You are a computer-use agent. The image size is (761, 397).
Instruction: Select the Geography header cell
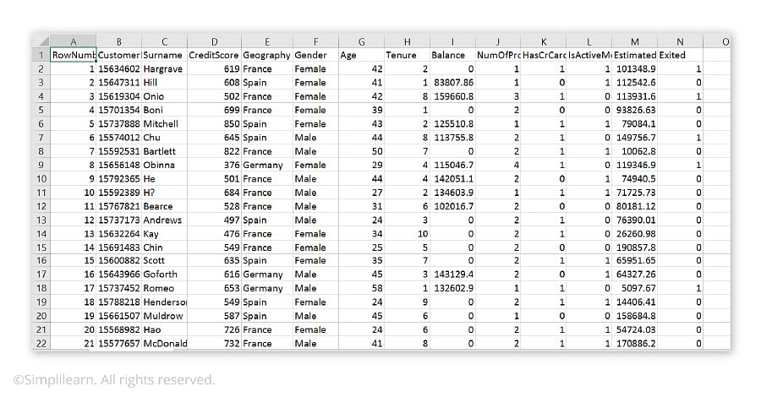(266, 55)
